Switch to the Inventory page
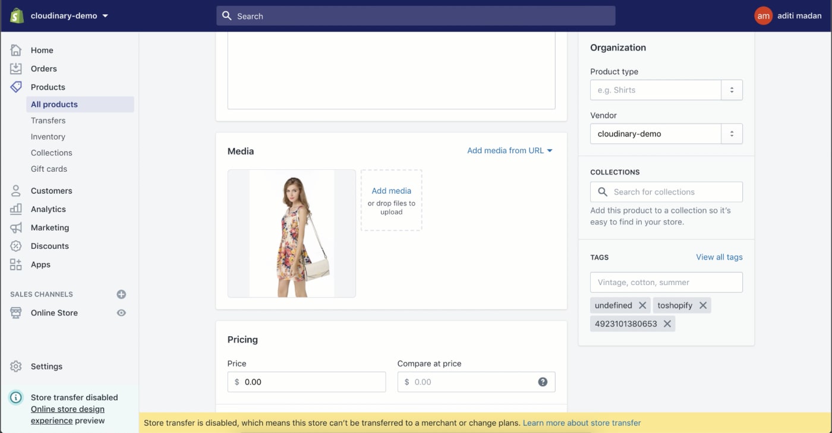 point(48,137)
